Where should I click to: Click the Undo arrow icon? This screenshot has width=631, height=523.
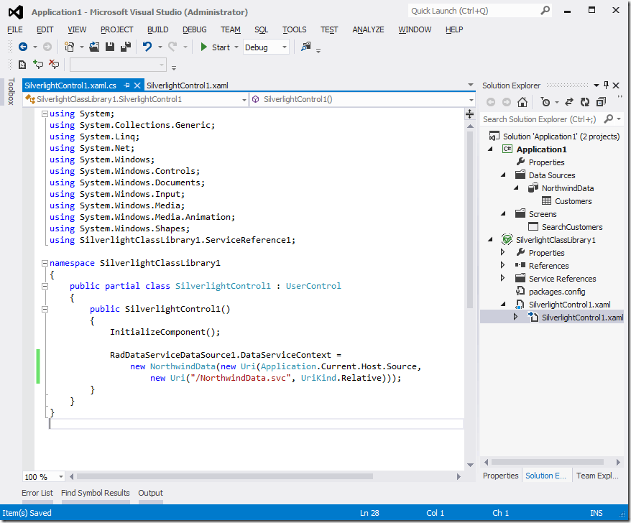[147, 47]
